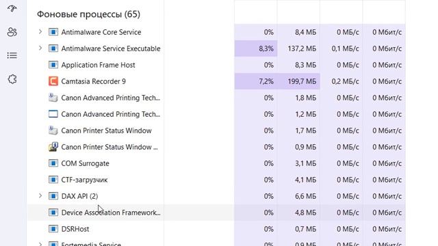The image size is (438, 246).
Task: Open the Services puzzle-piece sidebar icon
Action: [x=12, y=79]
